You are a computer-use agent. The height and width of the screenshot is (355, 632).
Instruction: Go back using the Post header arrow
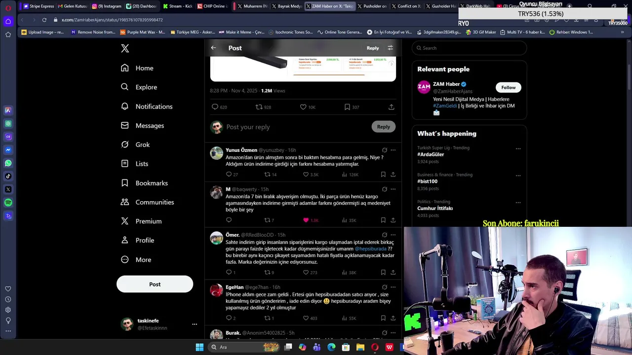(213, 48)
